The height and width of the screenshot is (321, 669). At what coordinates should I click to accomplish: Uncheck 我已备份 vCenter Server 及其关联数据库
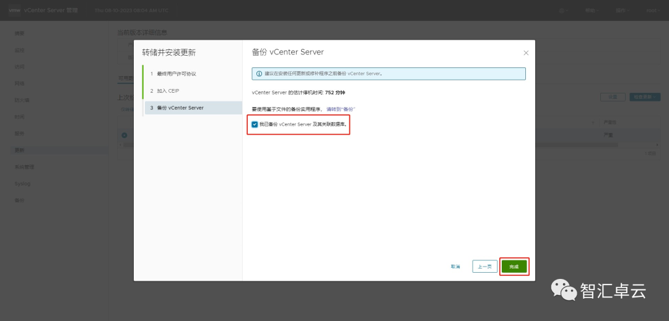pyautogui.click(x=255, y=124)
